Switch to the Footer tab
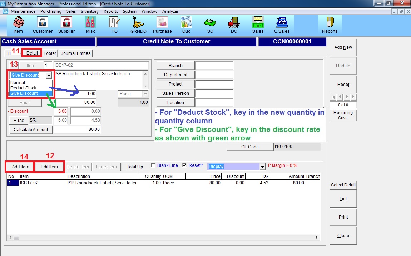This screenshot has height=256, width=411. (x=50, y=53)
